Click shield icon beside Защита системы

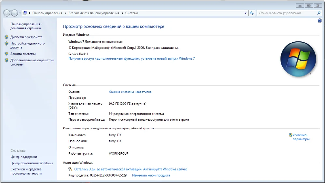(6, 54)
